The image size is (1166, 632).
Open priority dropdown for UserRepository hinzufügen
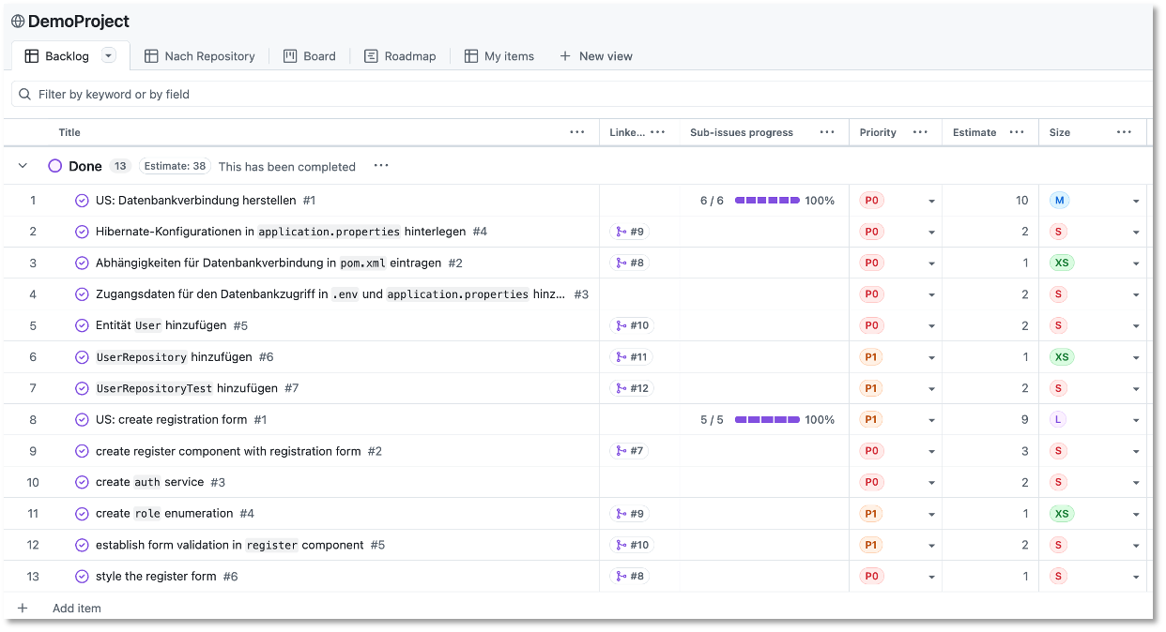coord(931,357)
